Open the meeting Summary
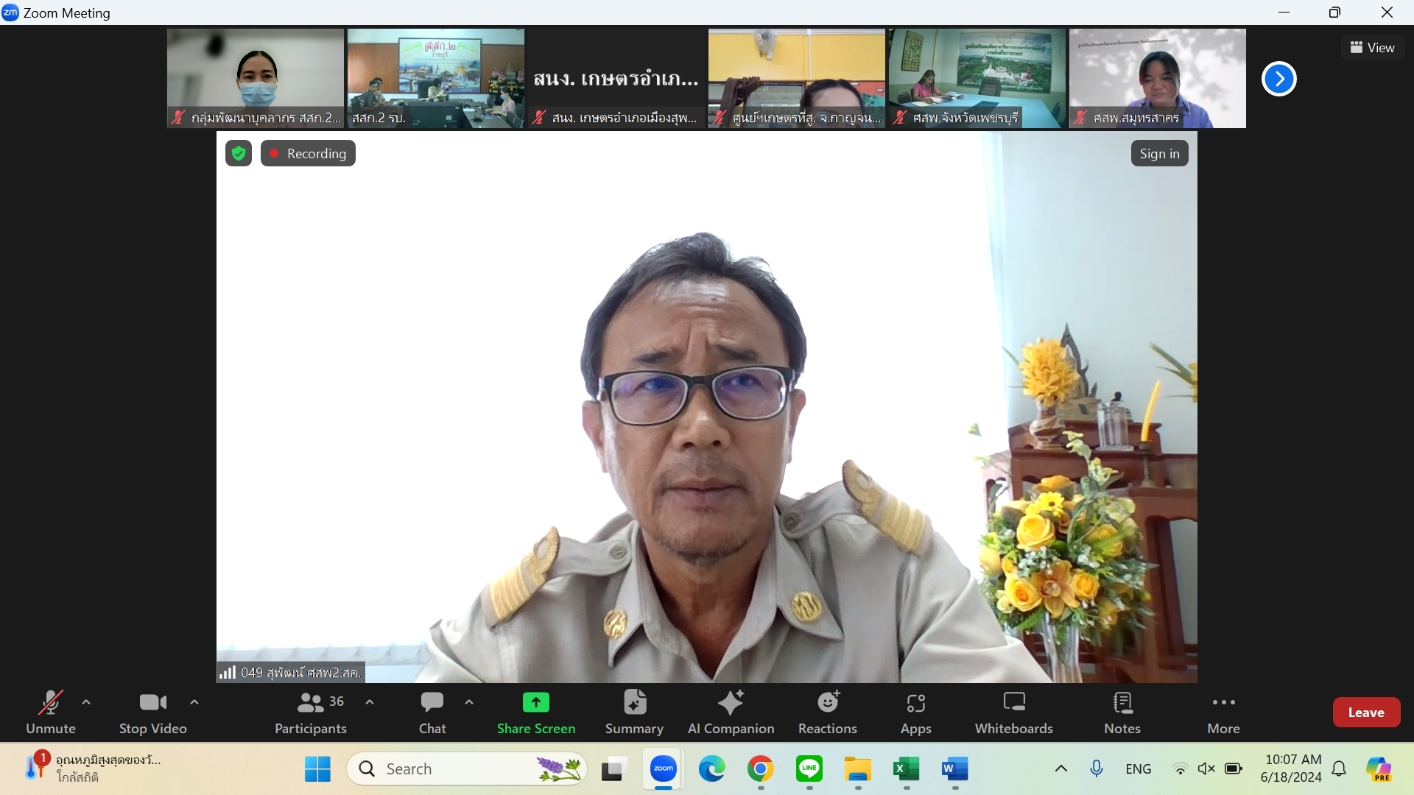 (634, 712)
